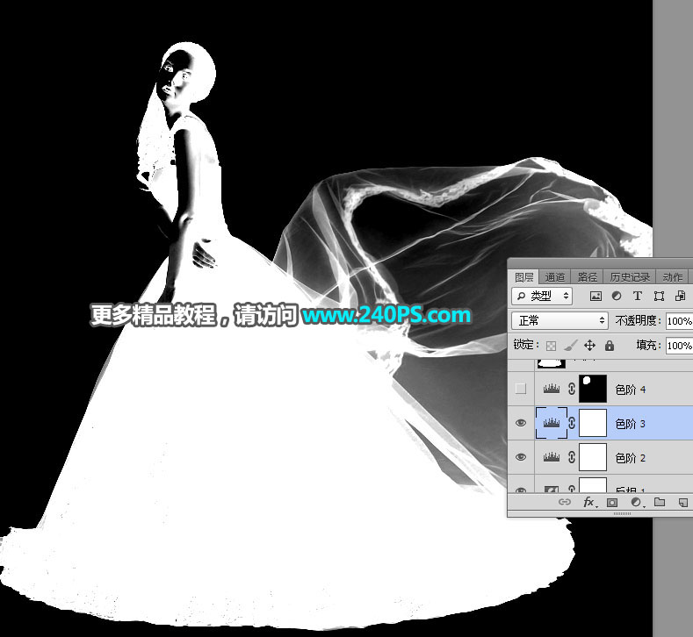Hide the 色阶 3 layer
This screenshot has width=693, height=637.
[x=521, y=423]
